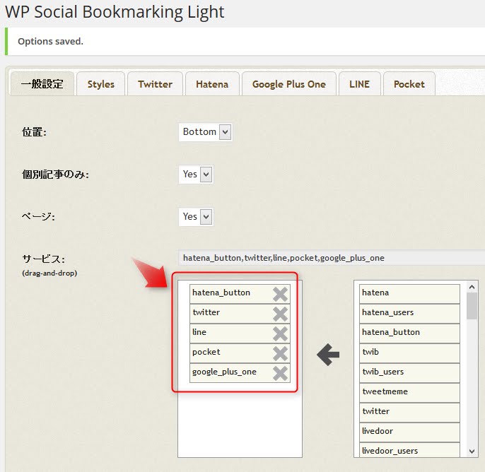Switch to the Pocket tab
485x472 pixels.
pos(409,84)
